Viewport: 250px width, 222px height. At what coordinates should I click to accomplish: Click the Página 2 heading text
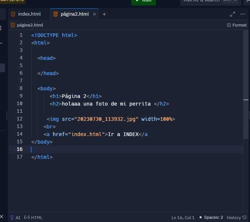(x=74, y=96)
